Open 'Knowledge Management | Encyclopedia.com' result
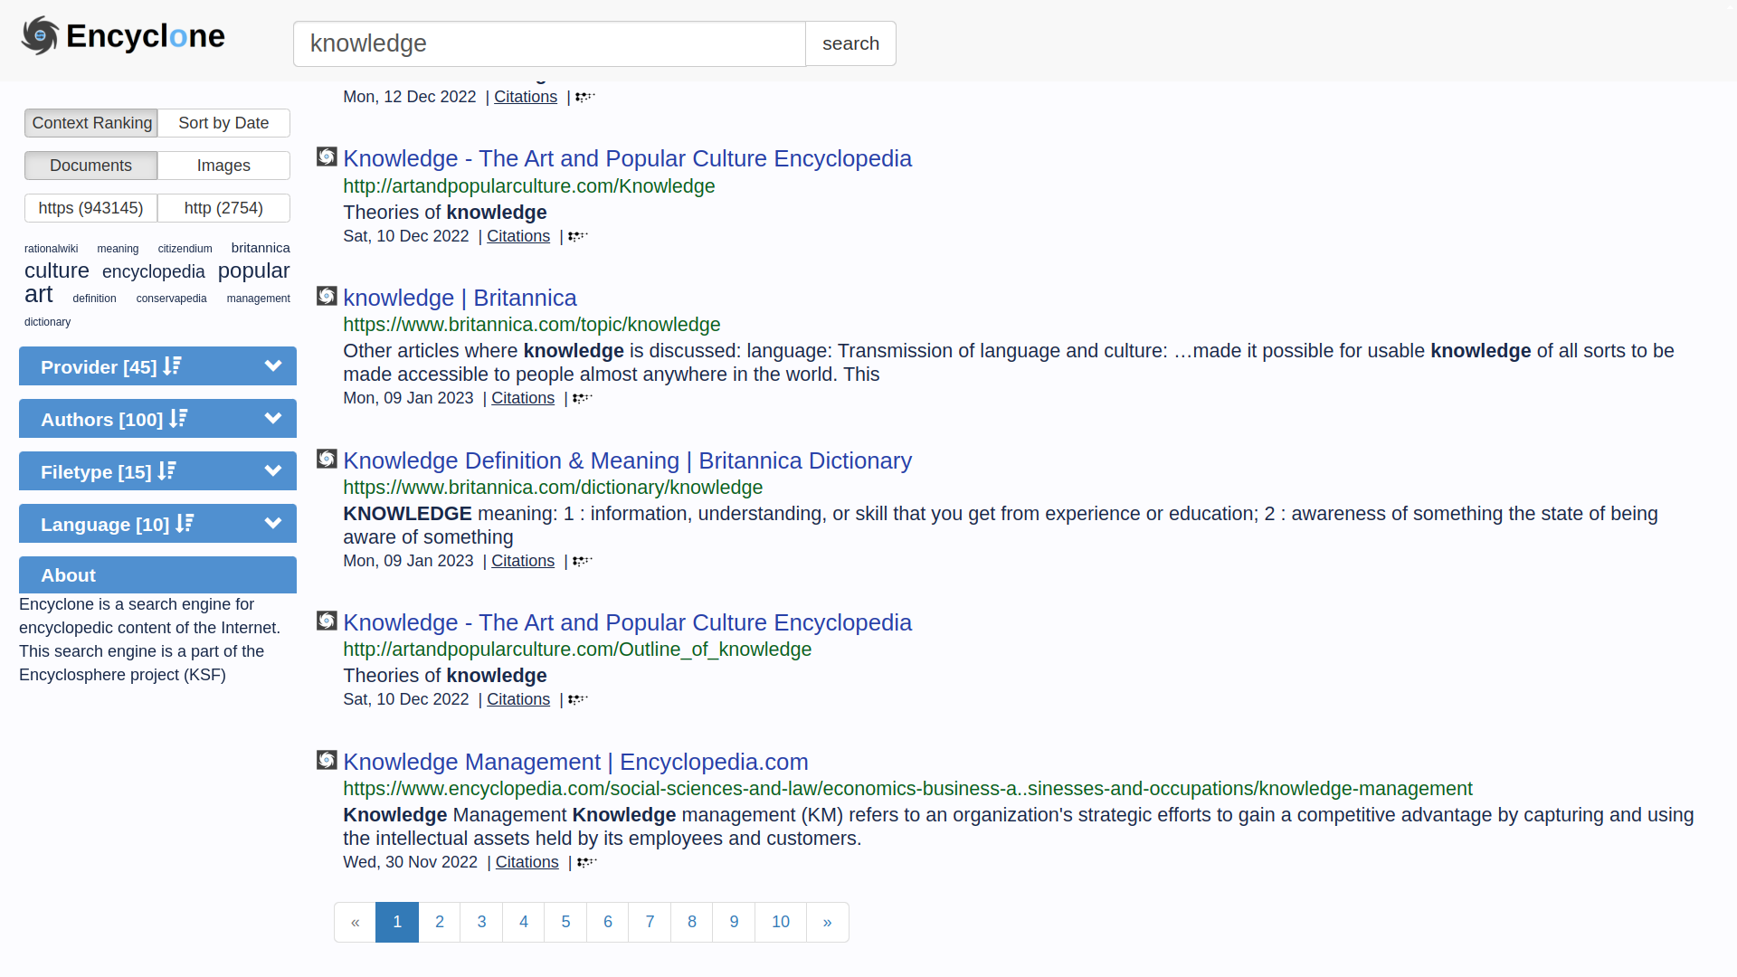The width and height of the screenshot is (1737, 977). (575, 762)
